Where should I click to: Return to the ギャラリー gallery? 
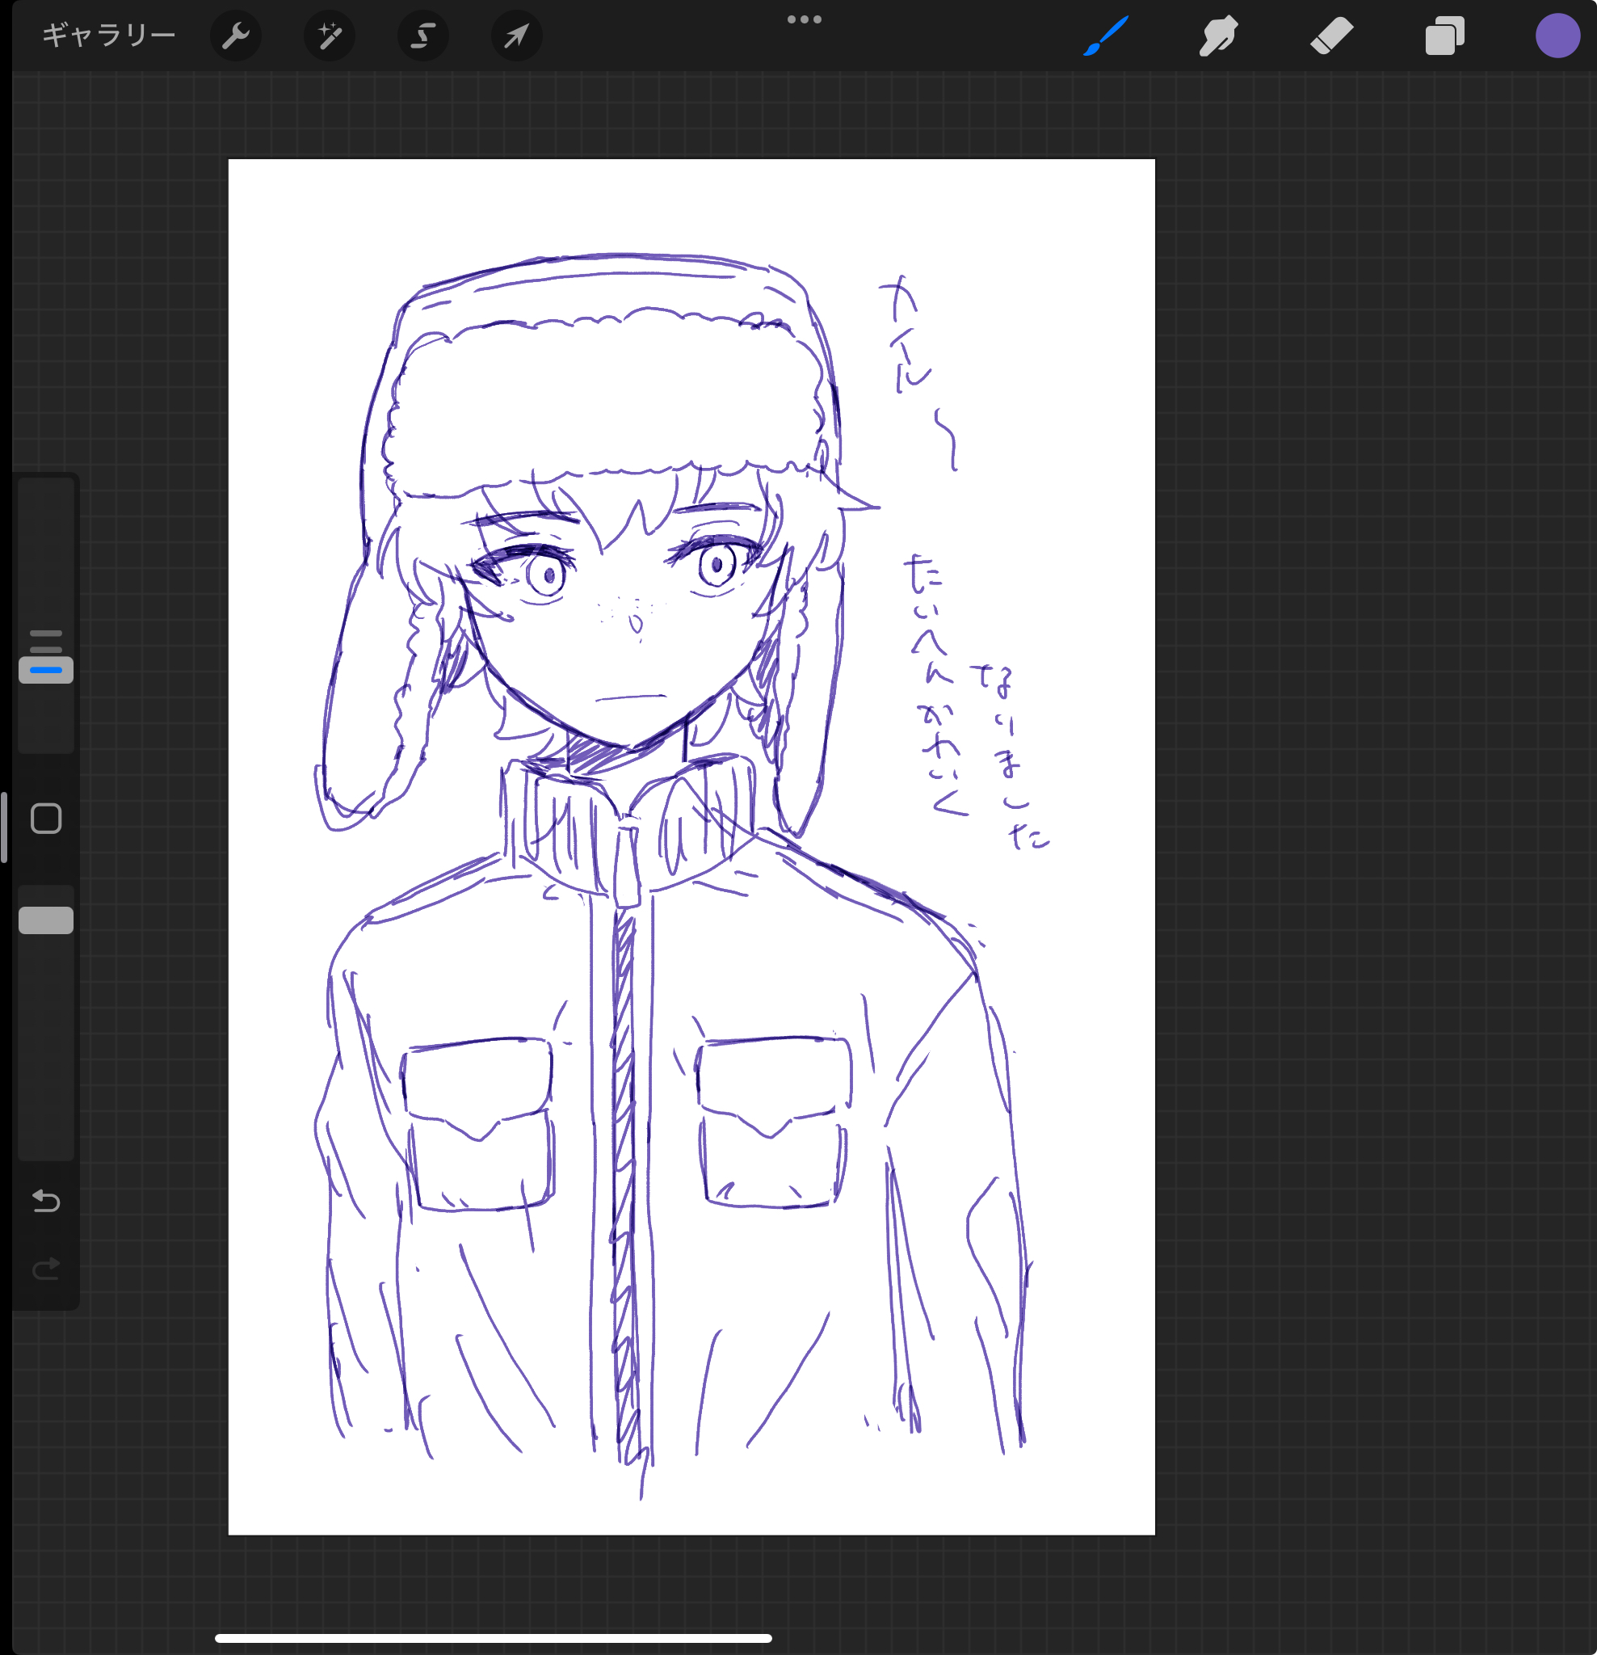(108, 36)
